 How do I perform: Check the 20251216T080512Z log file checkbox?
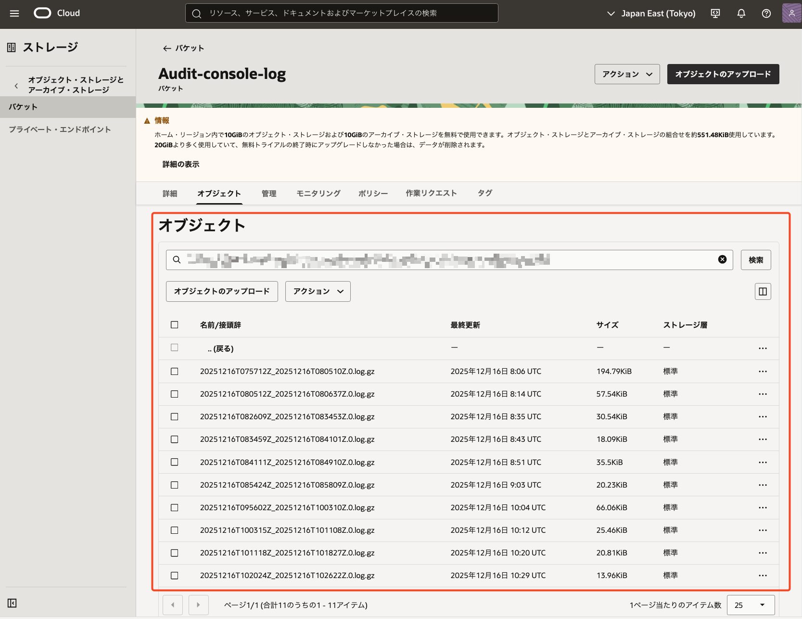point(175,394)
